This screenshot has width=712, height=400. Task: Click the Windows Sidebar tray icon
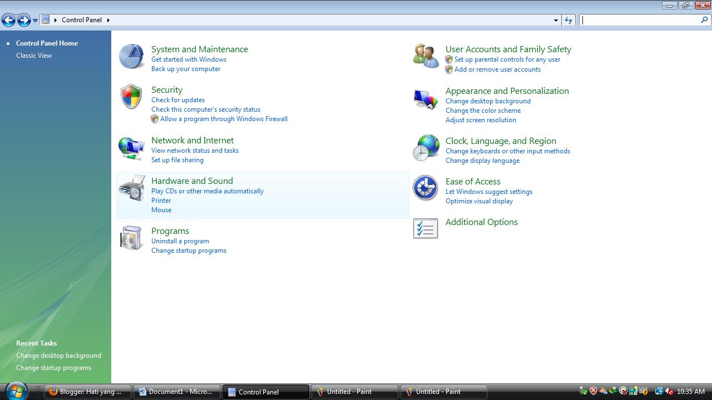tap(633, 391)
